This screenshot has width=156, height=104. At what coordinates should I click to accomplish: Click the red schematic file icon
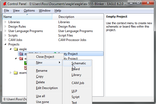point(26,68)
